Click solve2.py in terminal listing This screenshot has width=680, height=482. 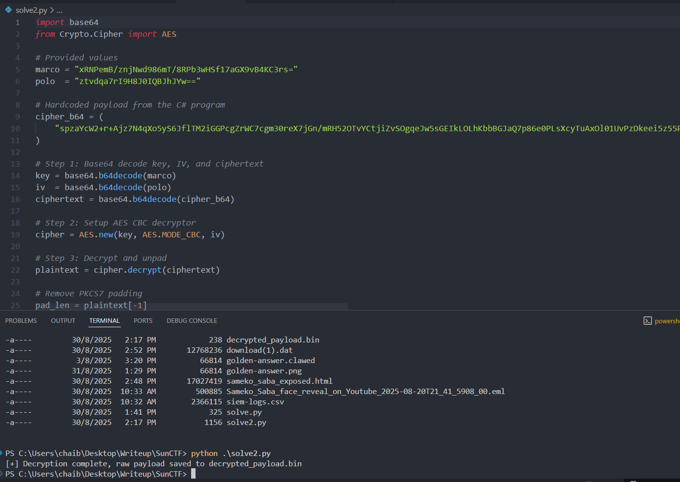point(246,423)
